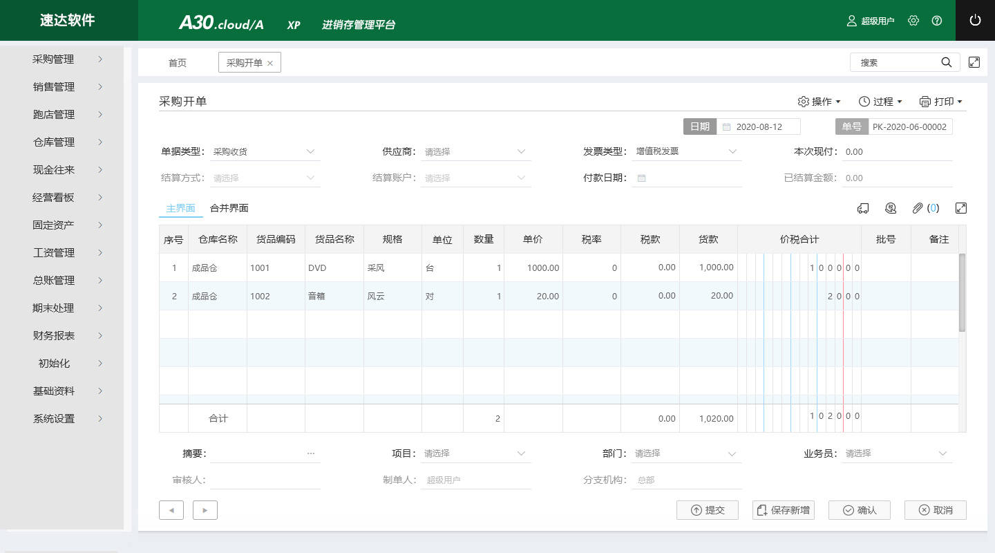Image resolution: width=995 pixels, height=553 pixels.
Task: Click the delivery truck icon above the table
Action: [862, 208]
